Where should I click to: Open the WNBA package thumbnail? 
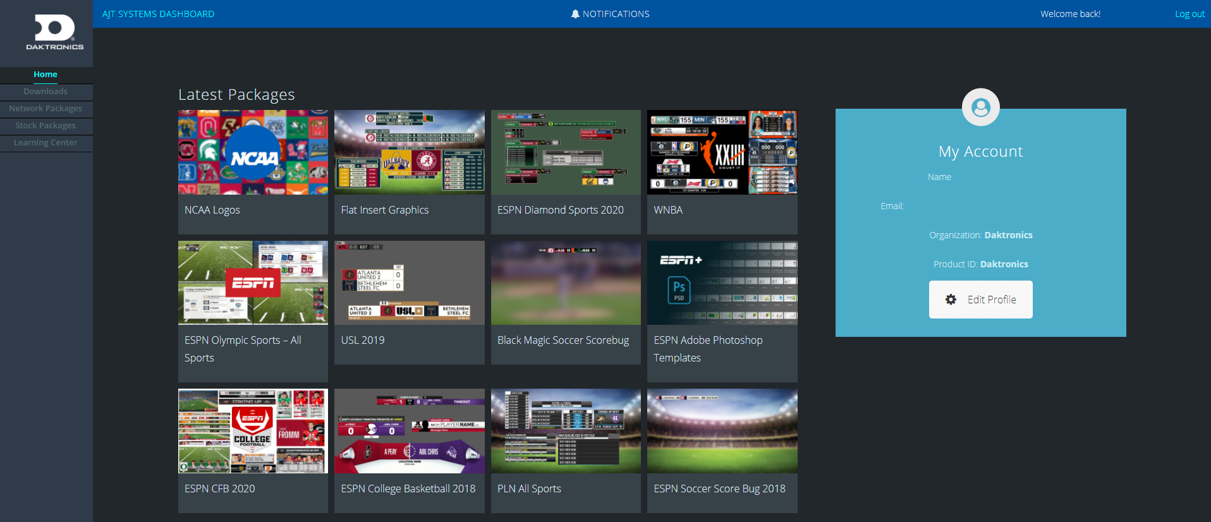pos(722,152)
